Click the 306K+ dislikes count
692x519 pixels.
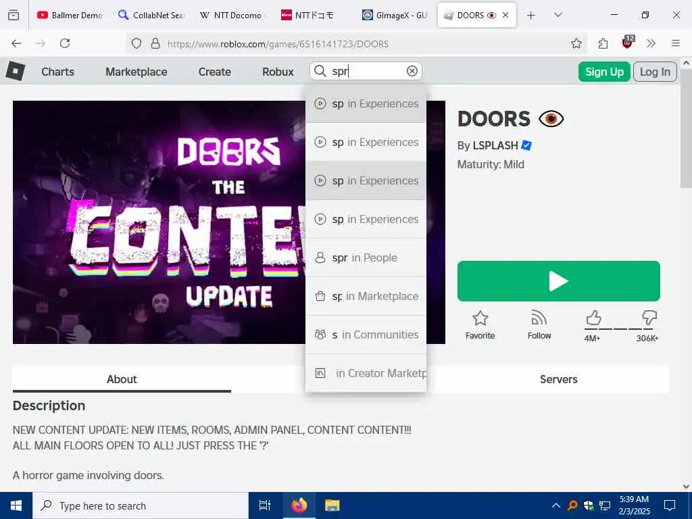(x=647, y=338)
